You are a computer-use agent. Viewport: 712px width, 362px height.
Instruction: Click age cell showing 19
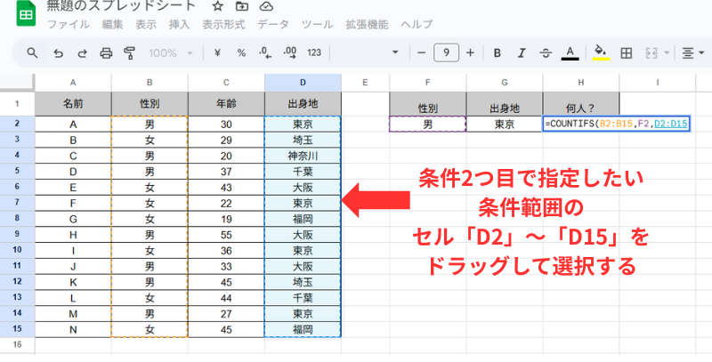tap(226, 219)
